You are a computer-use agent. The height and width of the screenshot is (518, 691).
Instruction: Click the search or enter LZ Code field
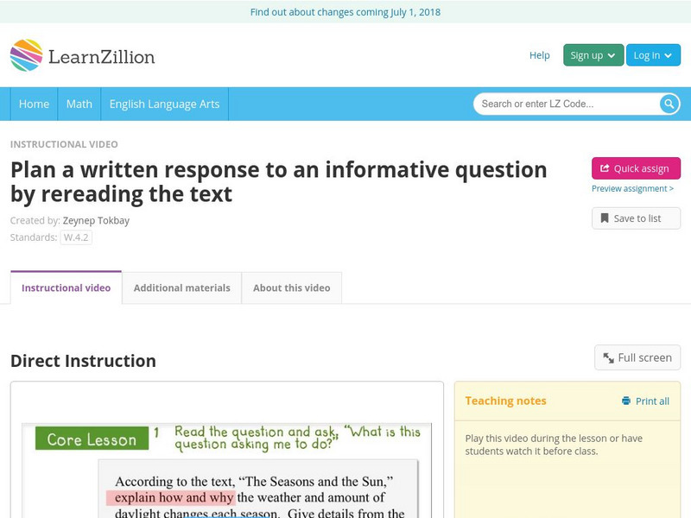point(561,104)
